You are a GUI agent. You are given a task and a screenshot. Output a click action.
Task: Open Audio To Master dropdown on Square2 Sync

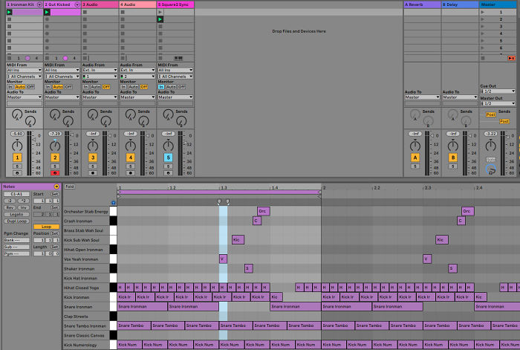click(175, 97)
